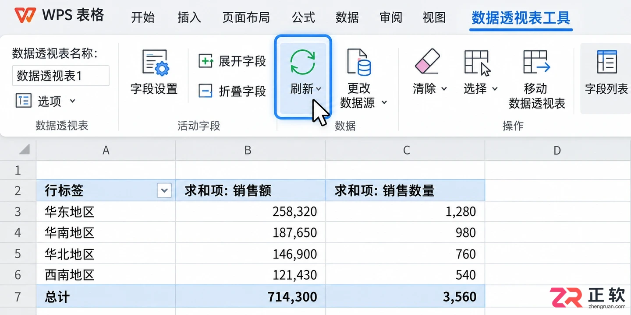Switch to the 审阅 tab
The width and height of the screenshot is (631, 315).
coord(391,17)
